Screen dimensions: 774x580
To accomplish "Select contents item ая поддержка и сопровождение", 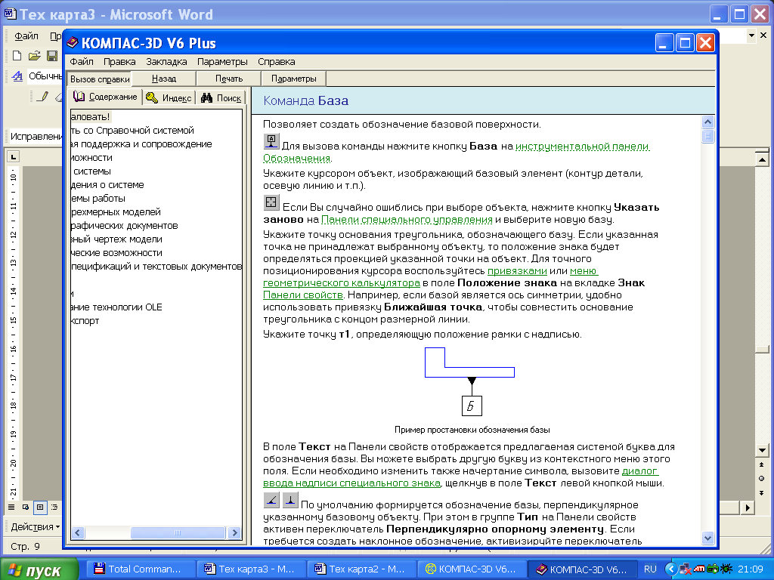I will tap(141, 144).
